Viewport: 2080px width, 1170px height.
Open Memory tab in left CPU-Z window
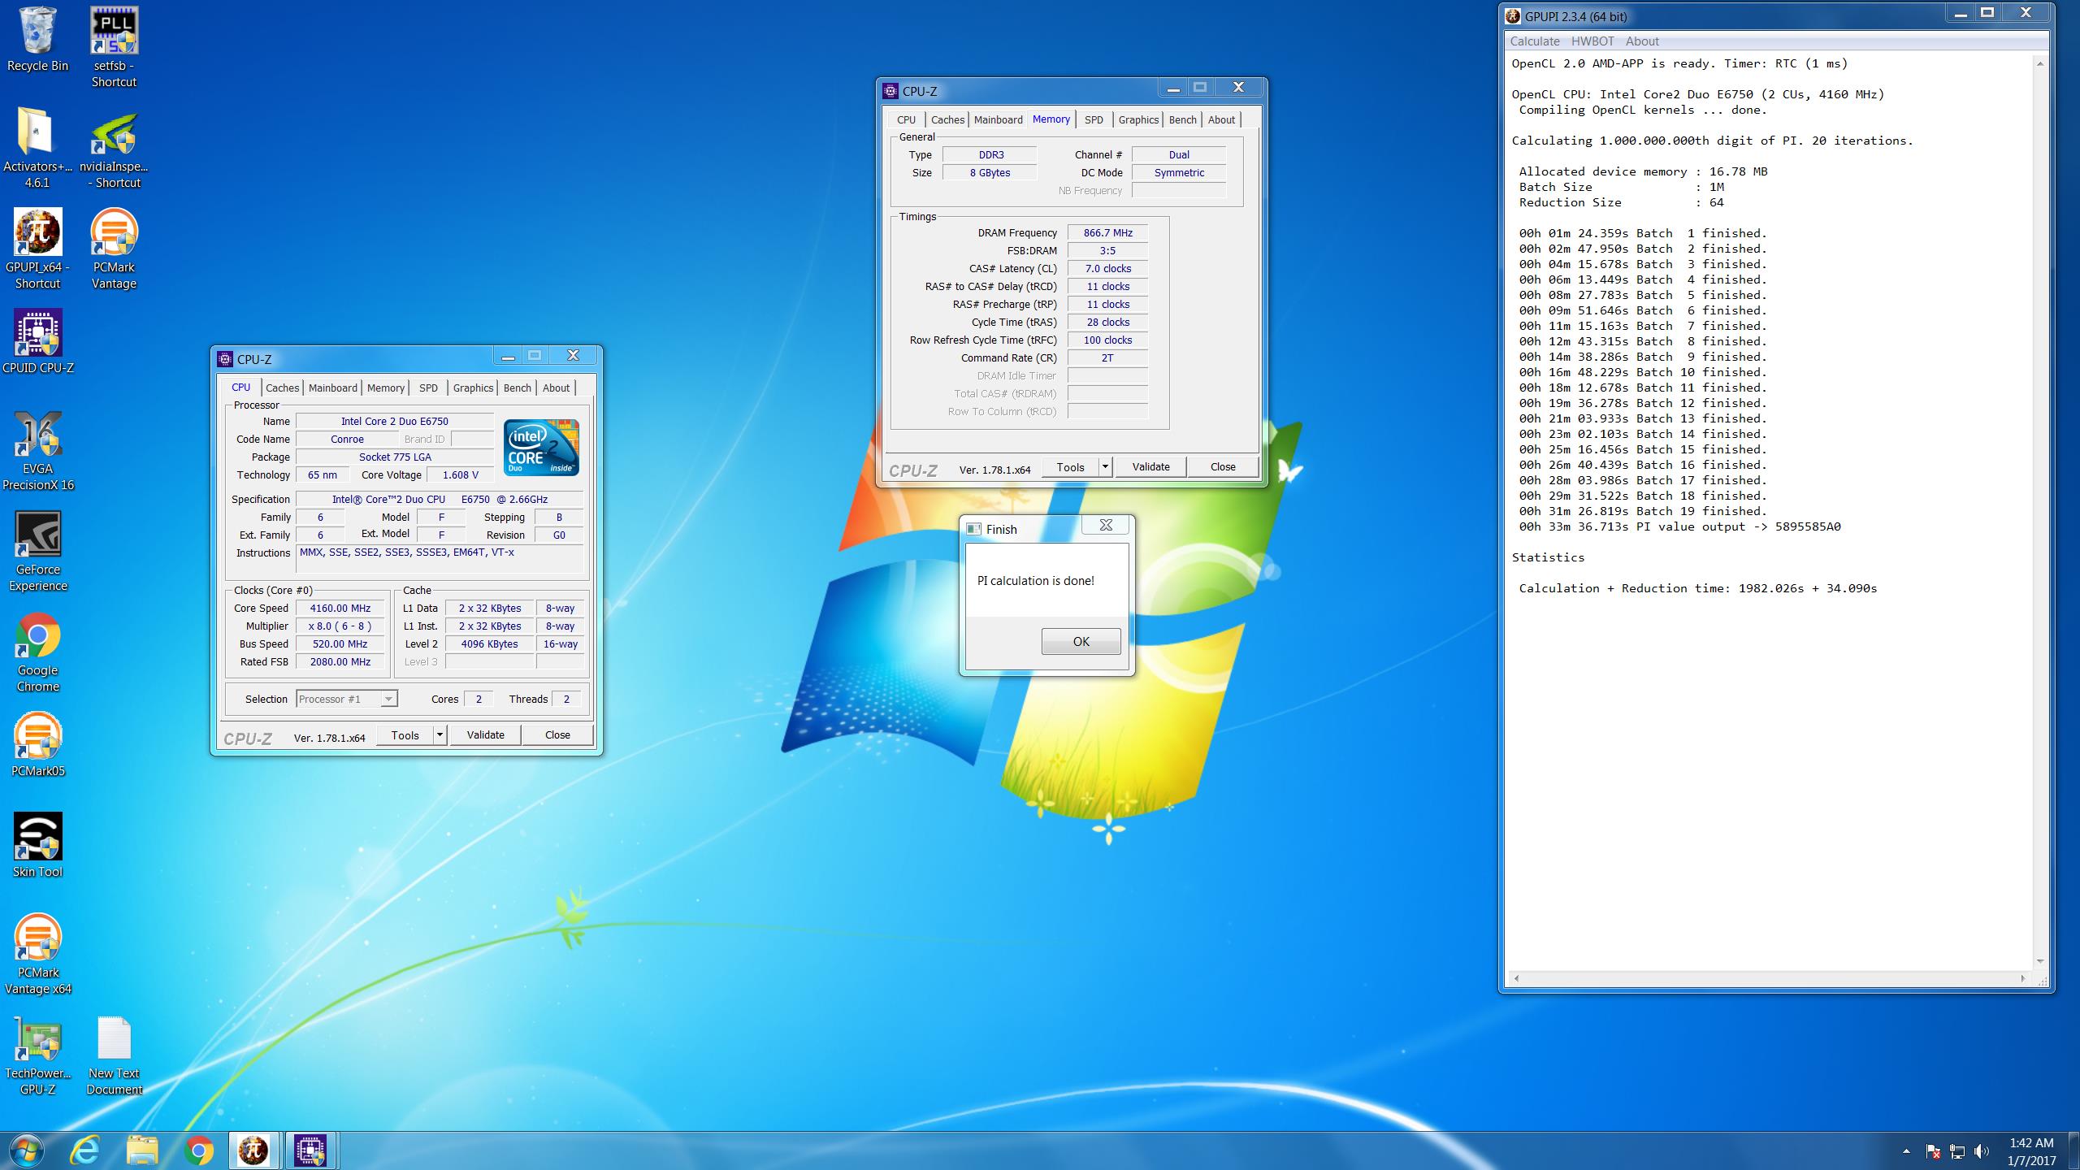click(385, 388)
